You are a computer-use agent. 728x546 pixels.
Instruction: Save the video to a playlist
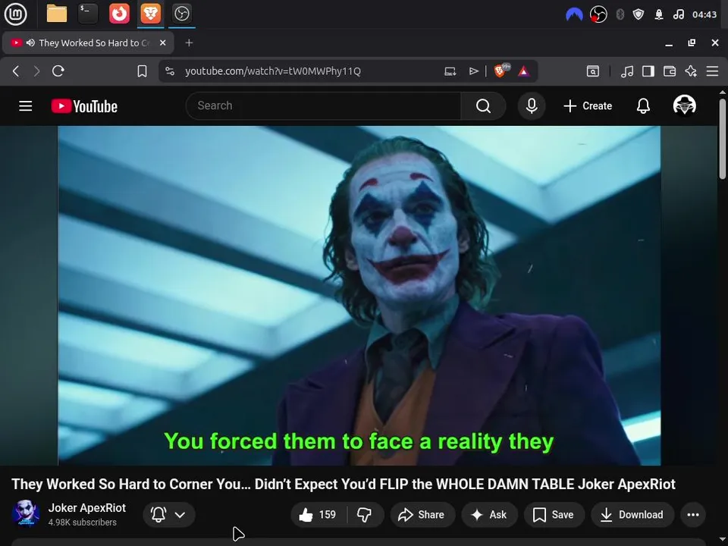[554, 514]
